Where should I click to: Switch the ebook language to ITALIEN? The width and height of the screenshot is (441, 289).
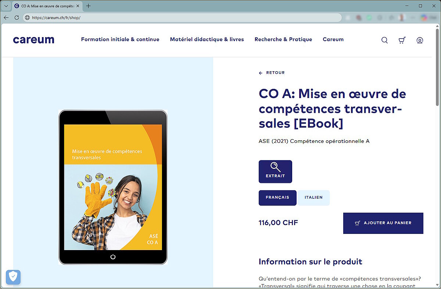[x=313, y=198]
